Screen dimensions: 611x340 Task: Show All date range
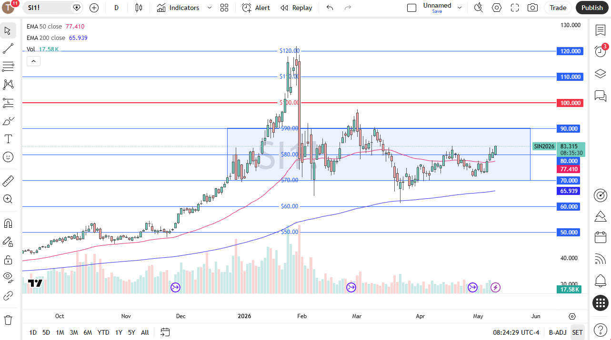tap(145, 332)
